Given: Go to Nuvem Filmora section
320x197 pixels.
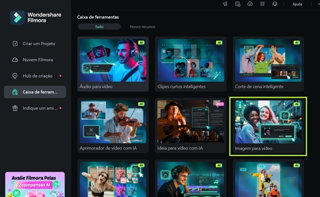Looking at the screenshot, I should coord(35,59).
